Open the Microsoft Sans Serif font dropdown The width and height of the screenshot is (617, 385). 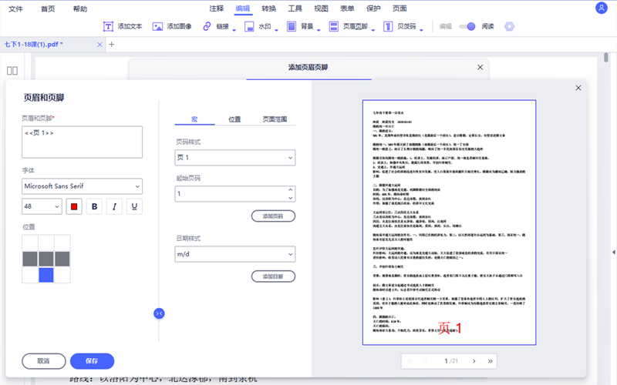click(82, 186)
